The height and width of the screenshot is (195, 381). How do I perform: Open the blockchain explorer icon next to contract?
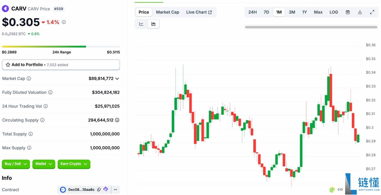point(106,190)
